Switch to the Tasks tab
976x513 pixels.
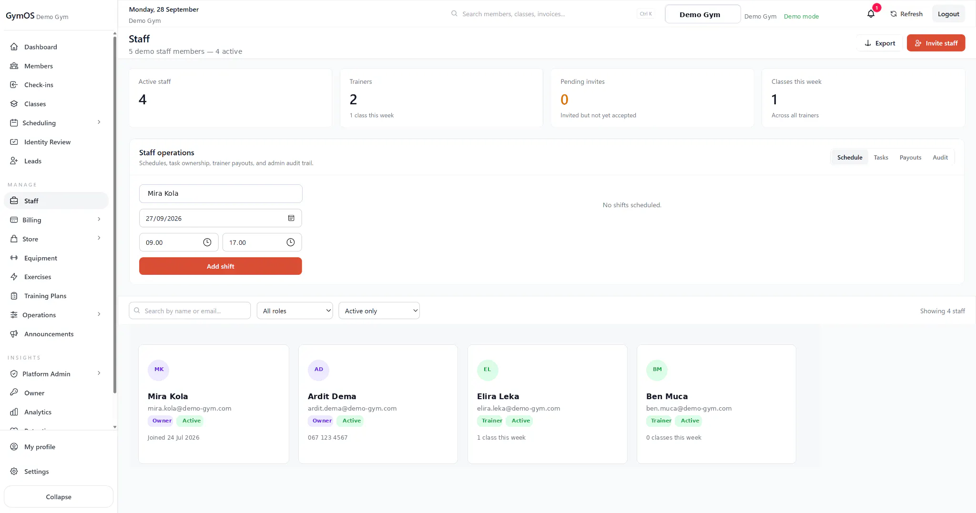(x=881, y=157)
